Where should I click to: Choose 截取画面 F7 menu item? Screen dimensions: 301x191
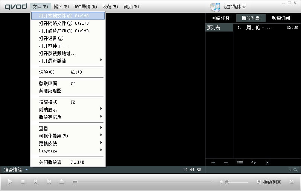point(68,83)
